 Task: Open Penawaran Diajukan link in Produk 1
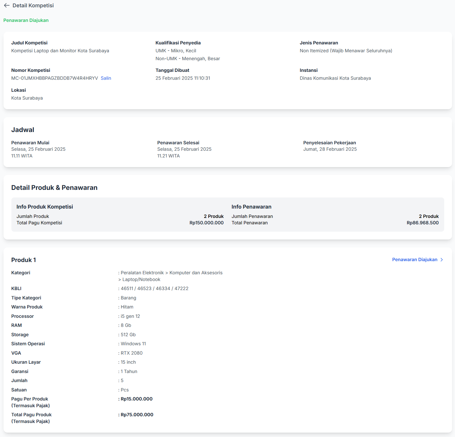(x=414, y=260)
